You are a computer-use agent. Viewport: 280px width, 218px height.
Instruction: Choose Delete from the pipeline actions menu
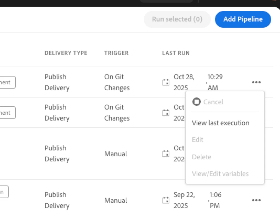click(202, 157)
